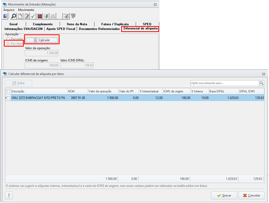The height and width of the screenshot is (203, 269).
Task: Check the select-all checkbox in grid header
Action: tap(8, 91)
